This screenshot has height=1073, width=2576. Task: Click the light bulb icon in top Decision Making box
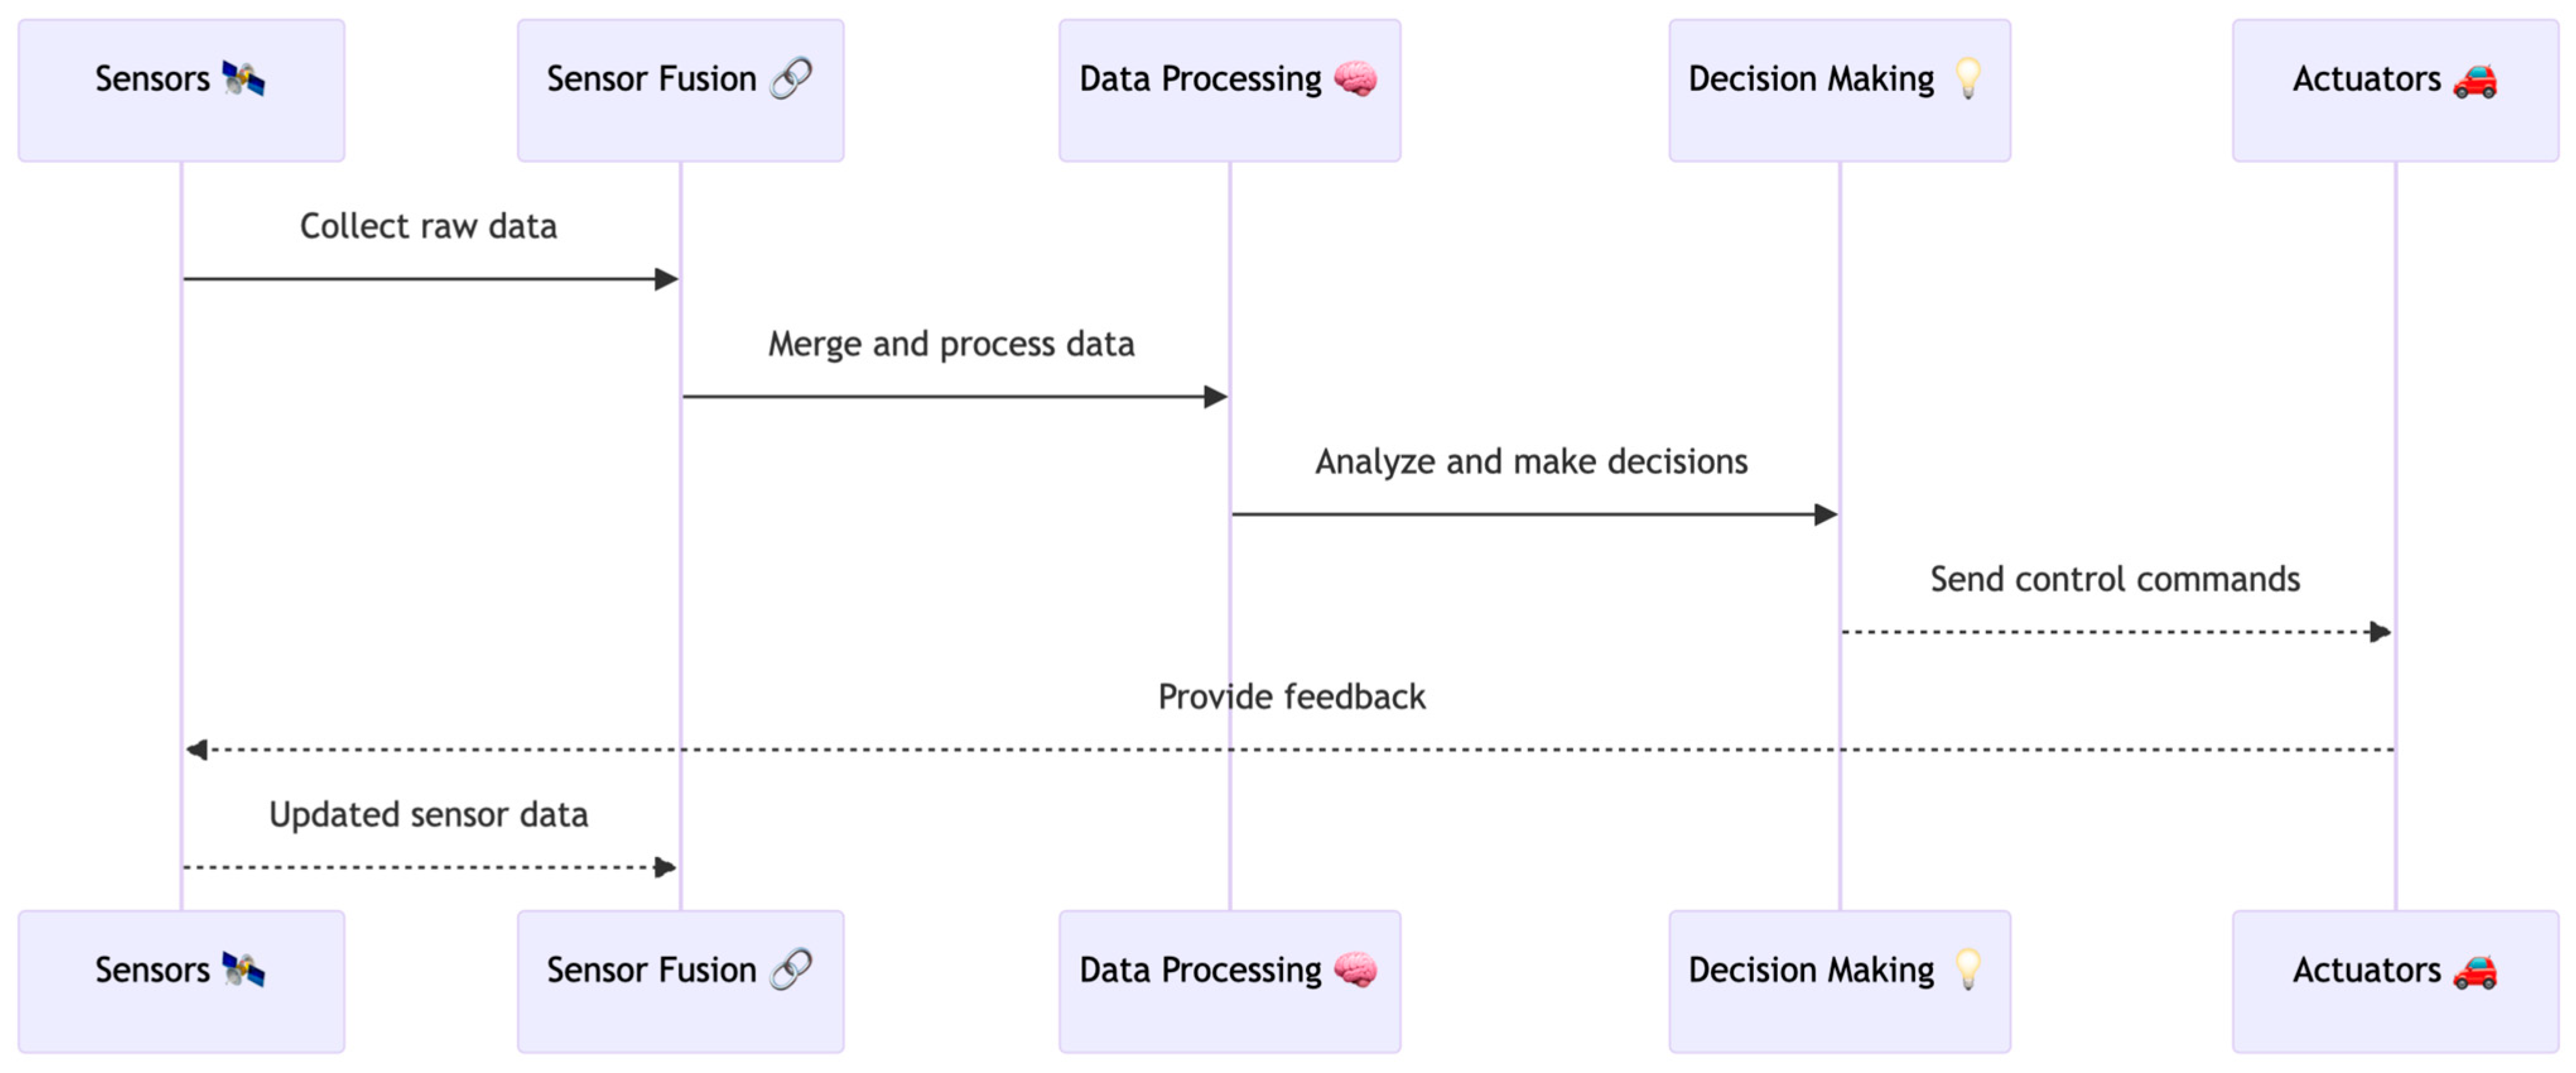tap(1967, 78)
